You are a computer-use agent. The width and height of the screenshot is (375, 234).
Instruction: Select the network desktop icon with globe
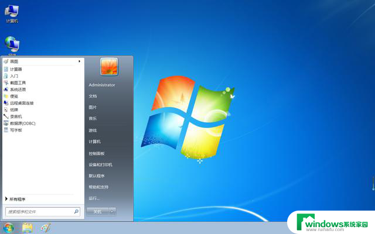click(12, 46)
